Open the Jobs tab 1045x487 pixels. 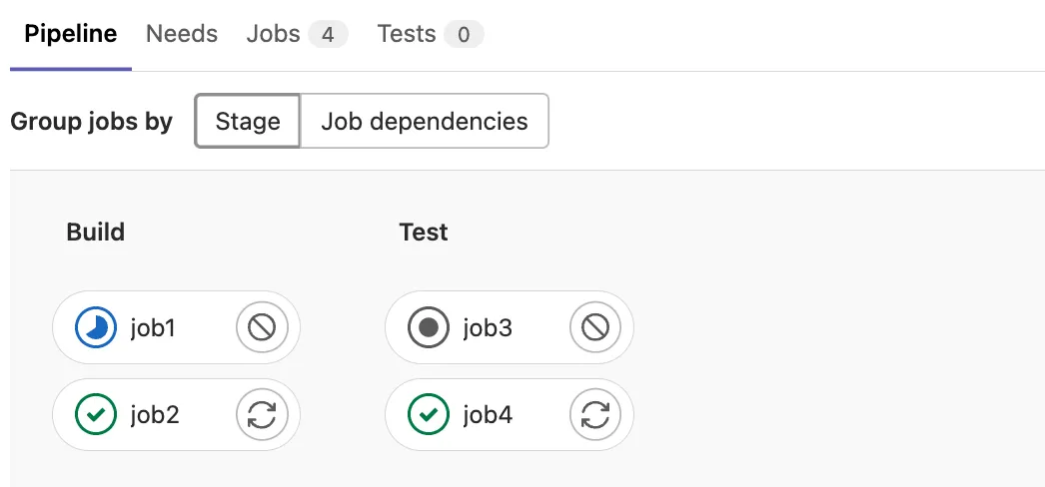pos(298,34)
